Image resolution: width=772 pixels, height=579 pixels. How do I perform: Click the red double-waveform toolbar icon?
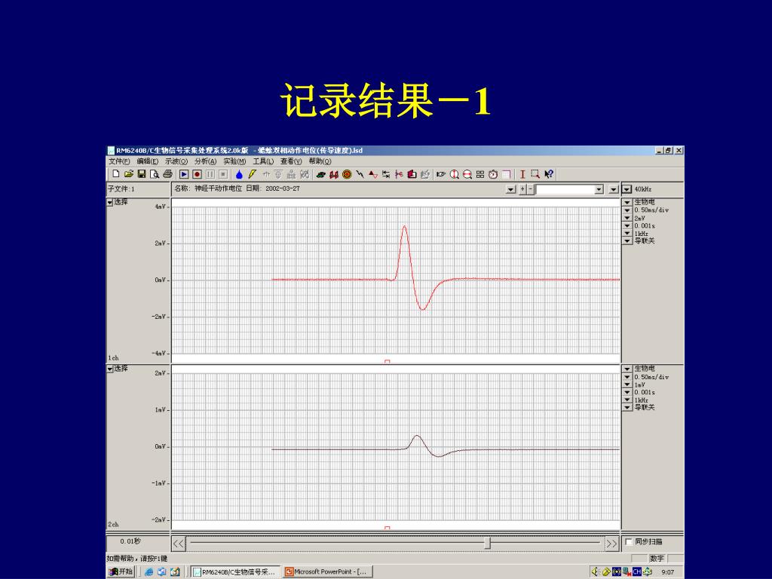point(334,174)
